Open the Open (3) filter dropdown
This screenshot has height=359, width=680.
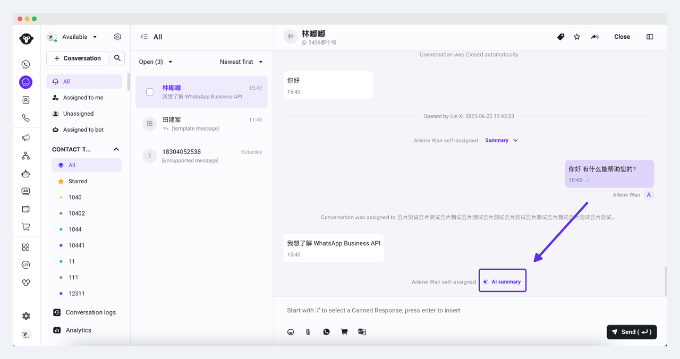point(155,62)
